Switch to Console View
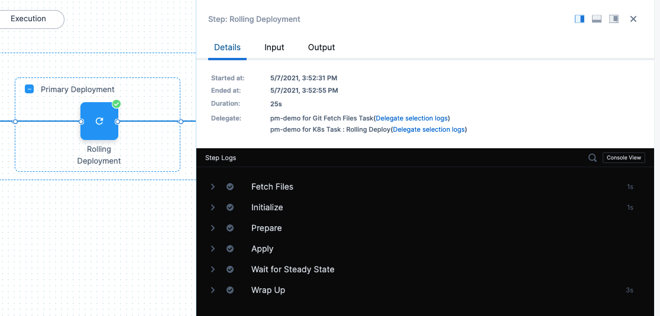 624,158
